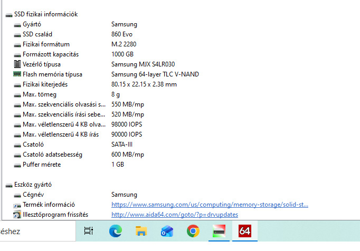360x251 pixels.
Task: Select the Gyártó label
Action: tap(32, 24)
